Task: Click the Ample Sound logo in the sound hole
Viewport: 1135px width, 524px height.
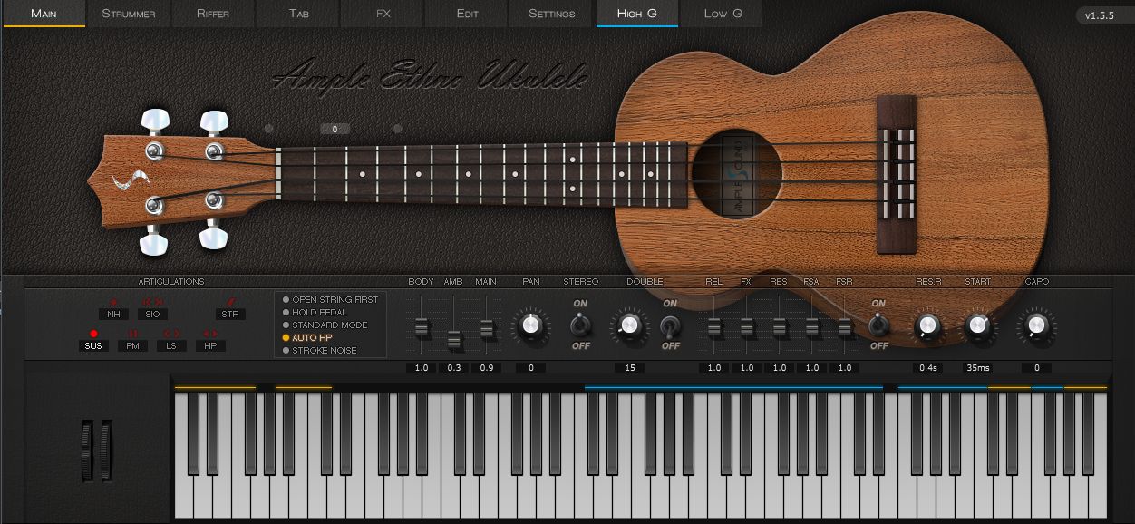Action: pos(737,177)
